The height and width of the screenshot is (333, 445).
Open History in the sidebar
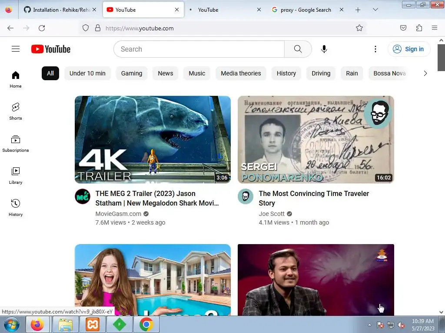pyautogui.click(x=16, y=208)
